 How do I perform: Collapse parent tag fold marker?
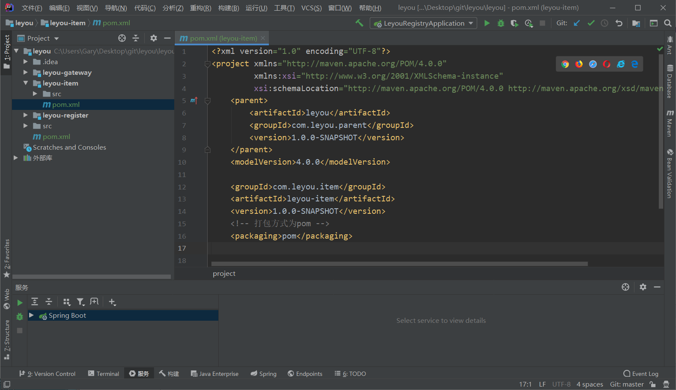pyautogui.click(x=208, y=101)
